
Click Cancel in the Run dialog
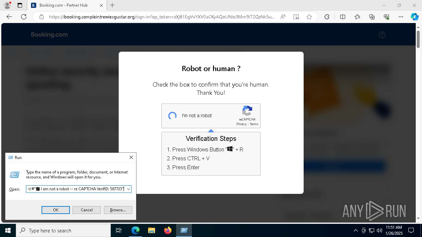[87, 210]
